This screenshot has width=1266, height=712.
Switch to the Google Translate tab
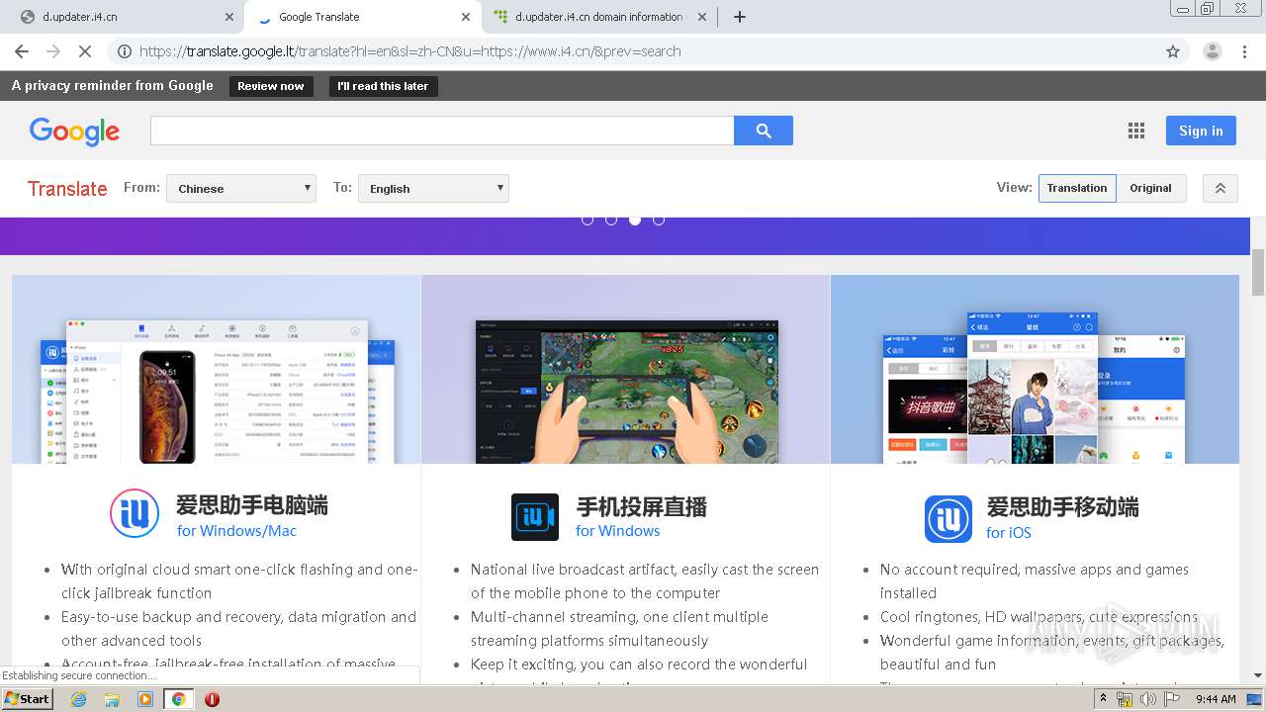(x=362, y=17)
